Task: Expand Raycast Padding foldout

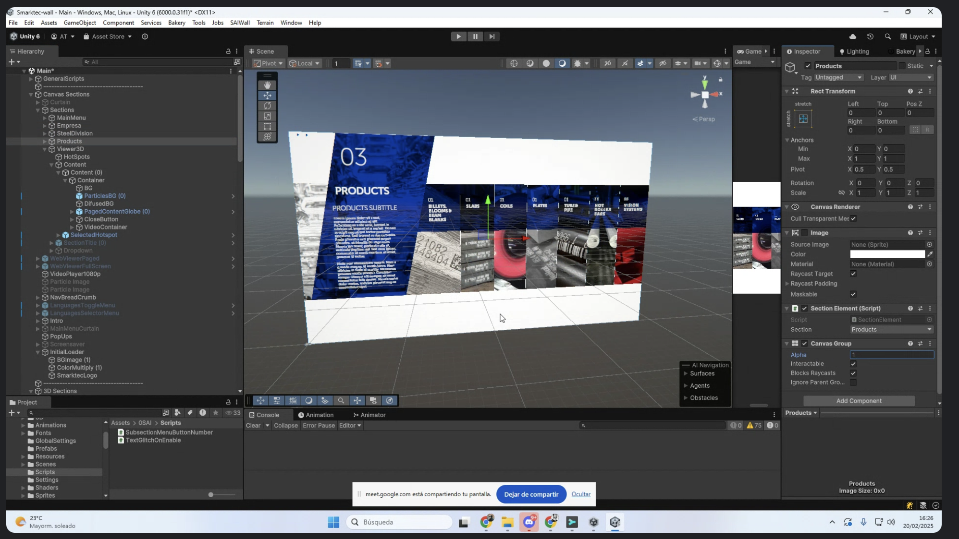Action: pyautogui.click(x=787, y=284)
